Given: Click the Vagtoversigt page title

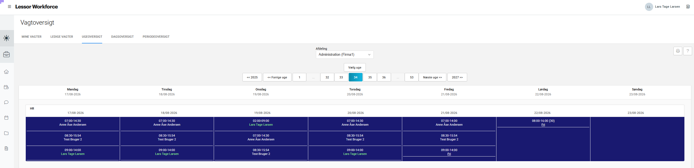Looking at the screenshot, I should tap(37, 22).
